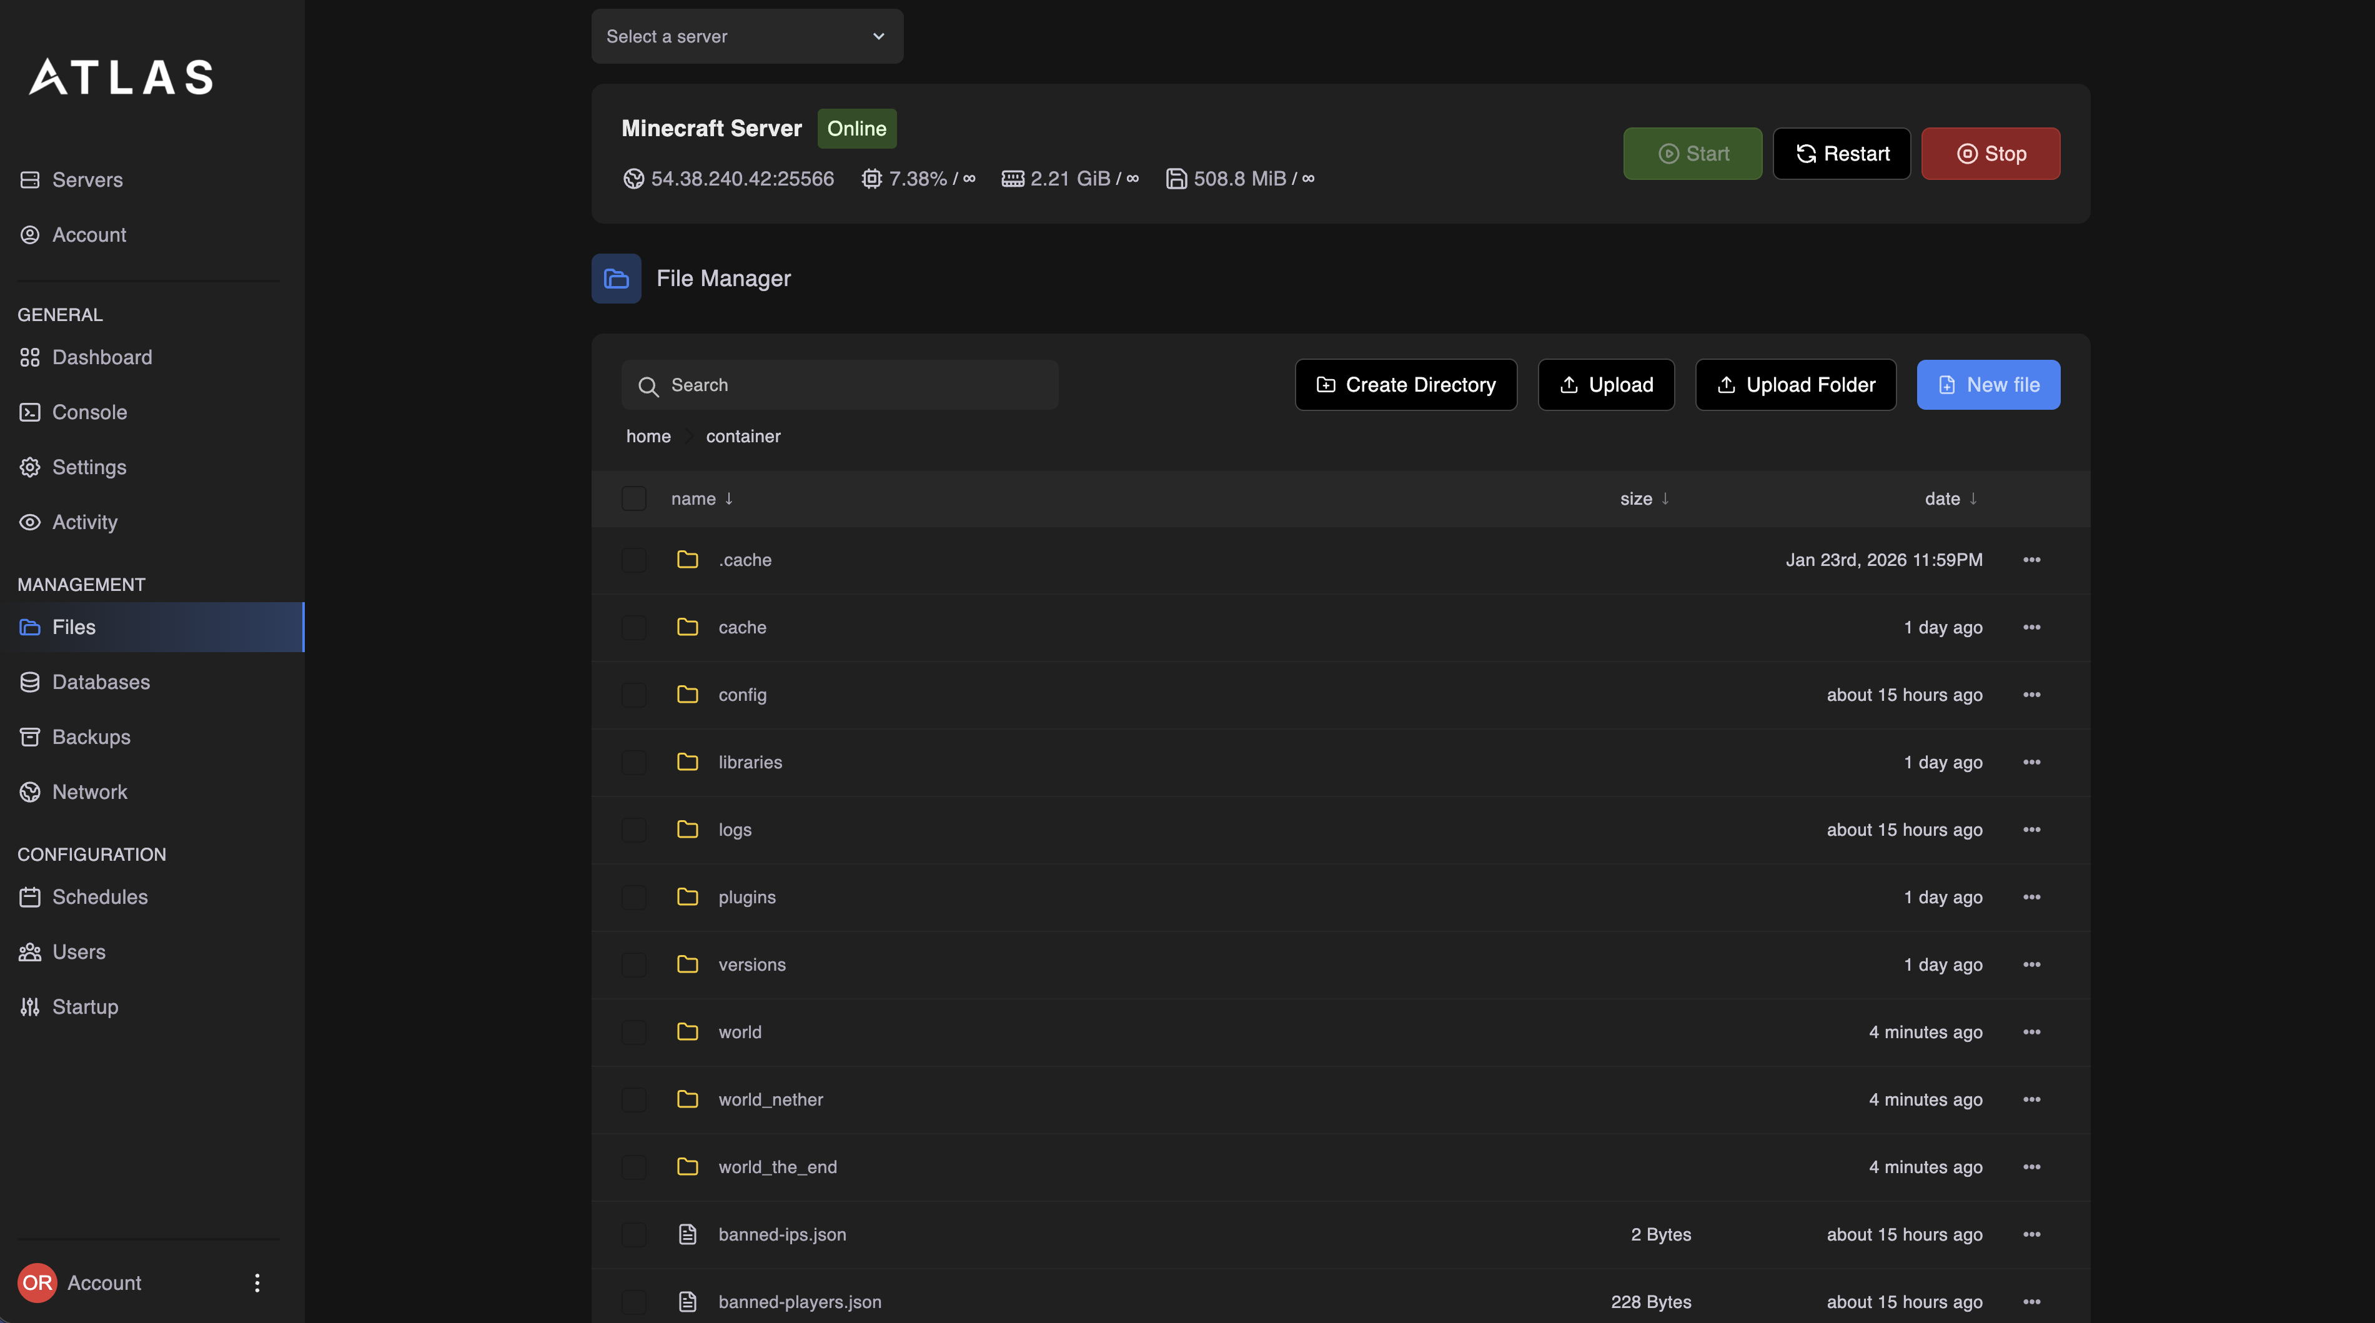Click the world folder icon
The width and height of the screenshot is (2375, 1323).
click(687, 1032)
